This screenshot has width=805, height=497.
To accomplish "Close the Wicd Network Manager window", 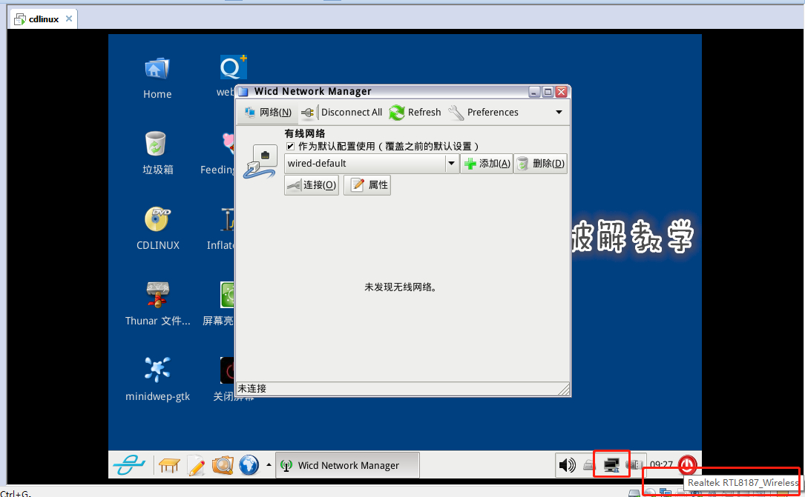I will coord(562,92).
